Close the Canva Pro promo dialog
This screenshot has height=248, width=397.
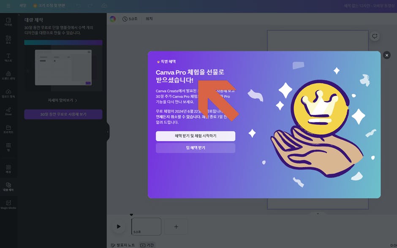click(386, 55)
